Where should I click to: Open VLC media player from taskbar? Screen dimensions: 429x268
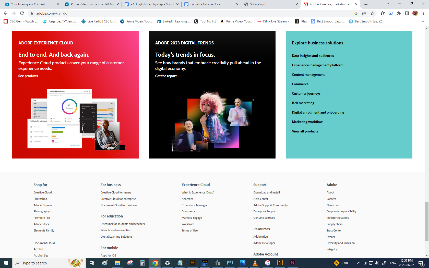[255, 263]
